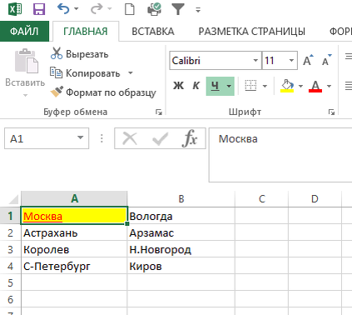Image resolution: width=352 pixels, height=315 pixels.
Task: Select cell containing Арзамас
Action: (181, 232)
